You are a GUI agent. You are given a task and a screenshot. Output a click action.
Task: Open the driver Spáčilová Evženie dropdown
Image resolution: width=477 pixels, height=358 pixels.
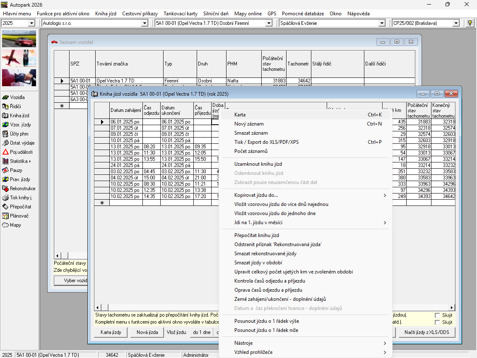[x=382, y=23]
